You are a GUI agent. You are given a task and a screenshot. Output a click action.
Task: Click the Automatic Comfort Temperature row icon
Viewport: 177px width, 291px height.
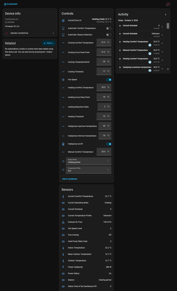pos(63,28)
